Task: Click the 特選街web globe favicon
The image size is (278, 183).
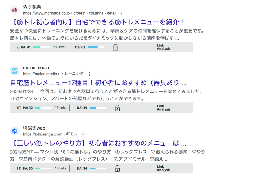Action: (x=15, y=131)
